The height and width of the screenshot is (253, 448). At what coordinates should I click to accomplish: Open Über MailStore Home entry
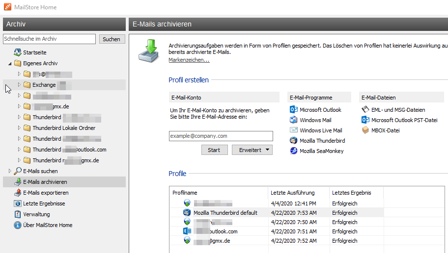(x=48, y=225)
